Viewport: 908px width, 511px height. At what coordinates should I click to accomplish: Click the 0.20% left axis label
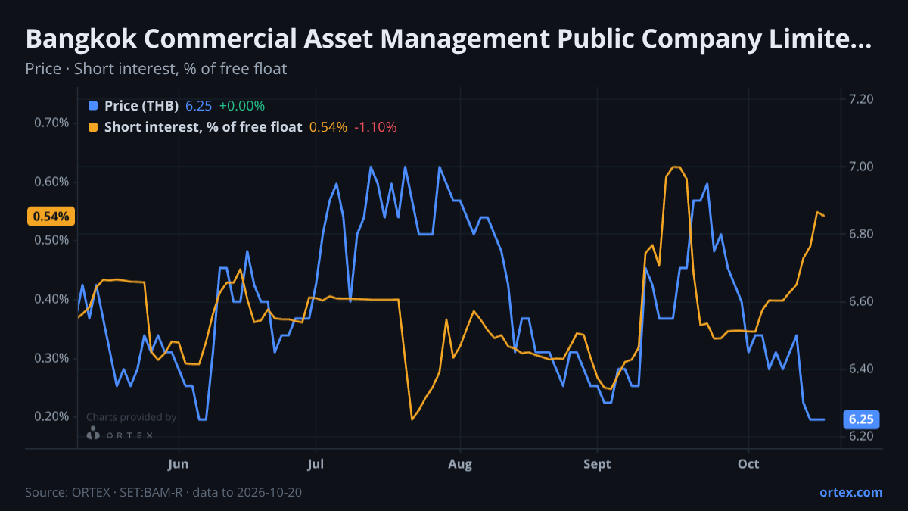pyautogui.click(x=52, y=416)
